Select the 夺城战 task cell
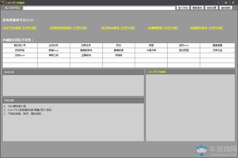 [x=118, y=55]
